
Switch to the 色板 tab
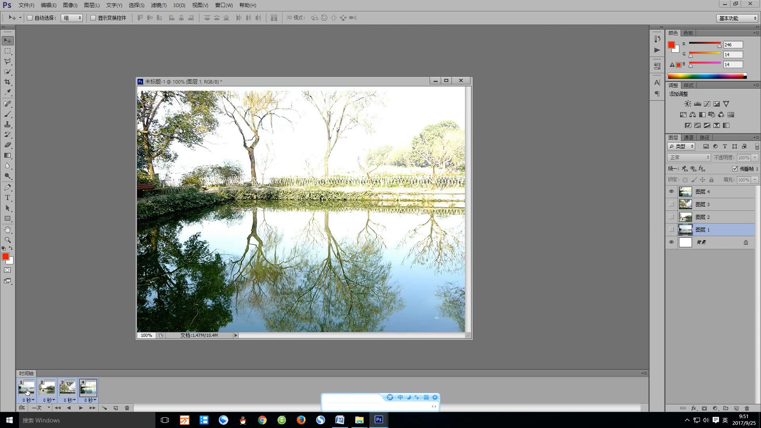coord(688,33)
